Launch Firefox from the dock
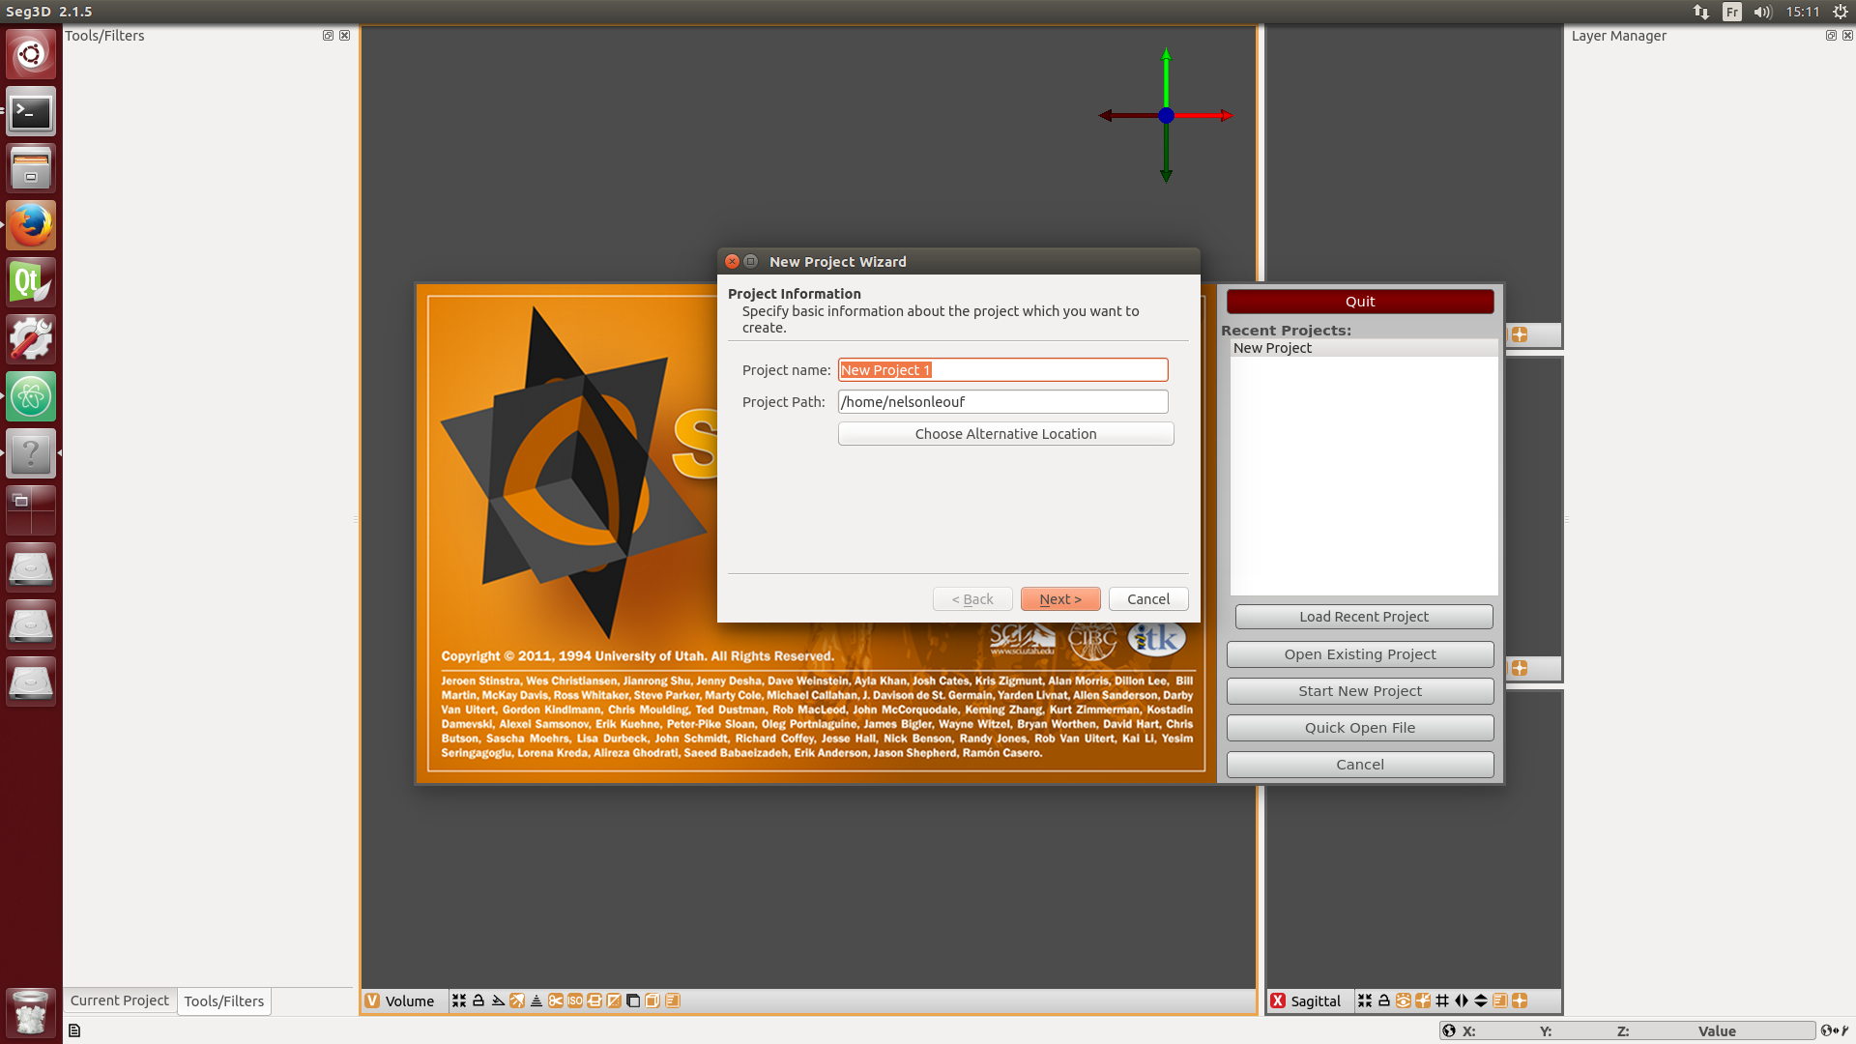1856x1044 pixels. pos(31,225)
